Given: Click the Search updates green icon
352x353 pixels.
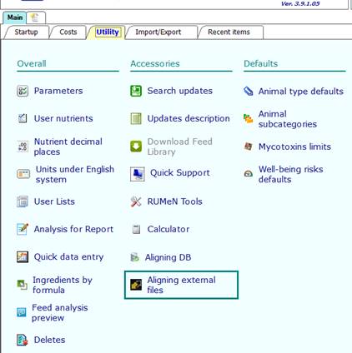Looking at the screenshot, I should [x=136, y=91].
